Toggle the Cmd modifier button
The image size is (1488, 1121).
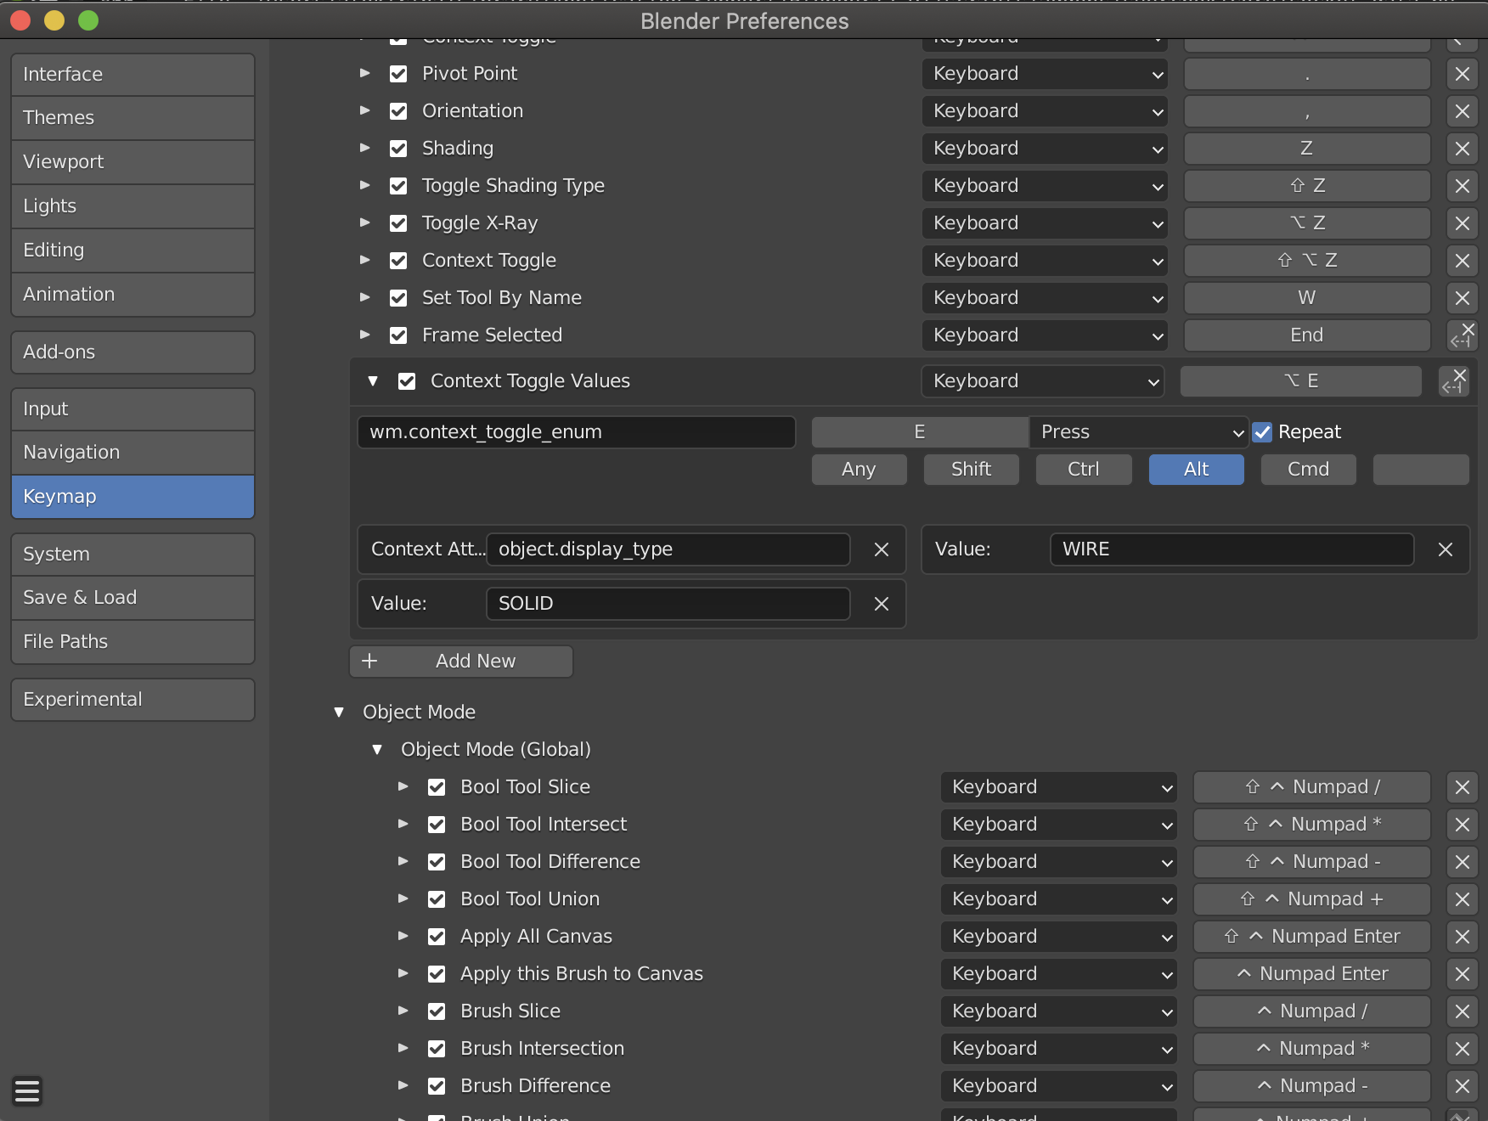point(1308,470)
